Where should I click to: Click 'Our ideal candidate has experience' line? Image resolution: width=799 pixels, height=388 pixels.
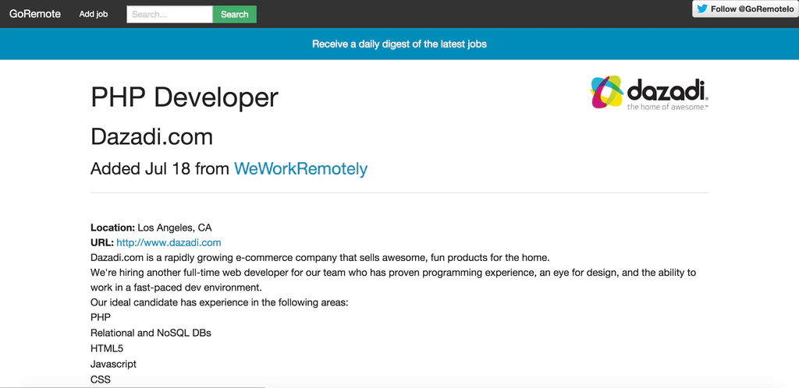click(219, 302)
